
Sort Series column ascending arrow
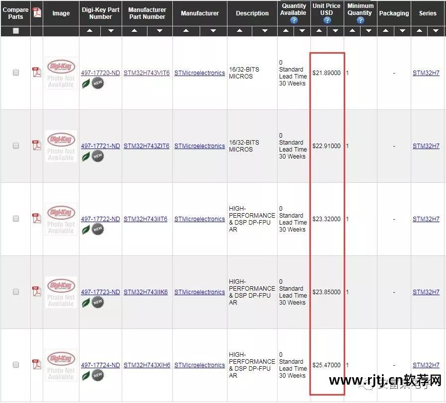(x=419, y=31)
